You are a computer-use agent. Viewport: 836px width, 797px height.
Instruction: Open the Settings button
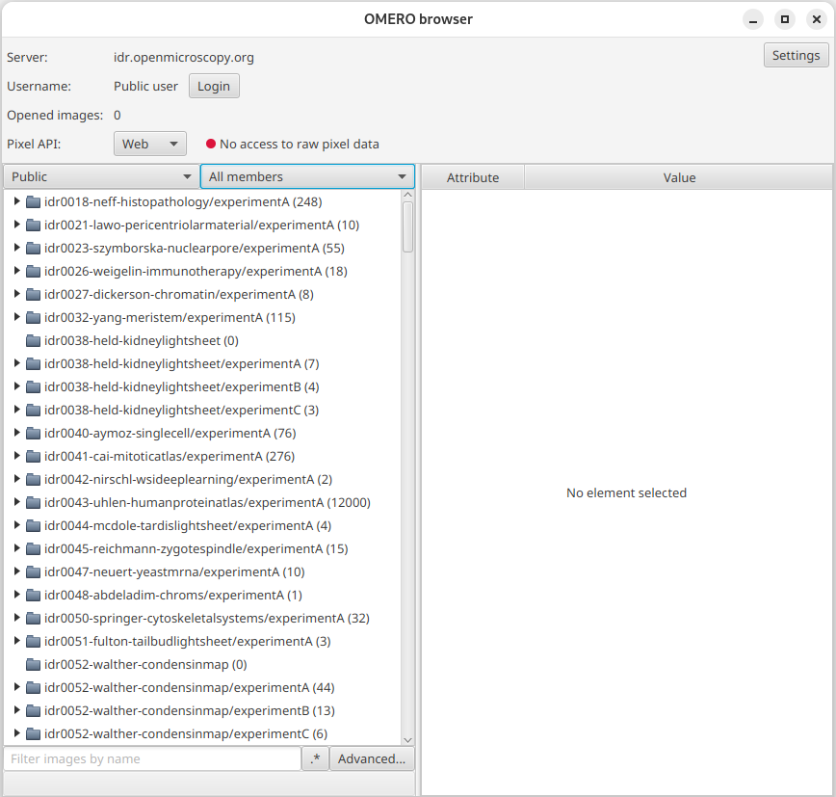coord(796,56)
